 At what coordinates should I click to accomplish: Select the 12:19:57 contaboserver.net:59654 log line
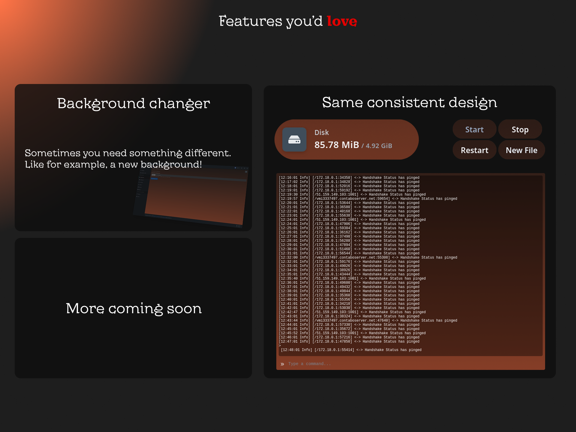pos(368,199)
